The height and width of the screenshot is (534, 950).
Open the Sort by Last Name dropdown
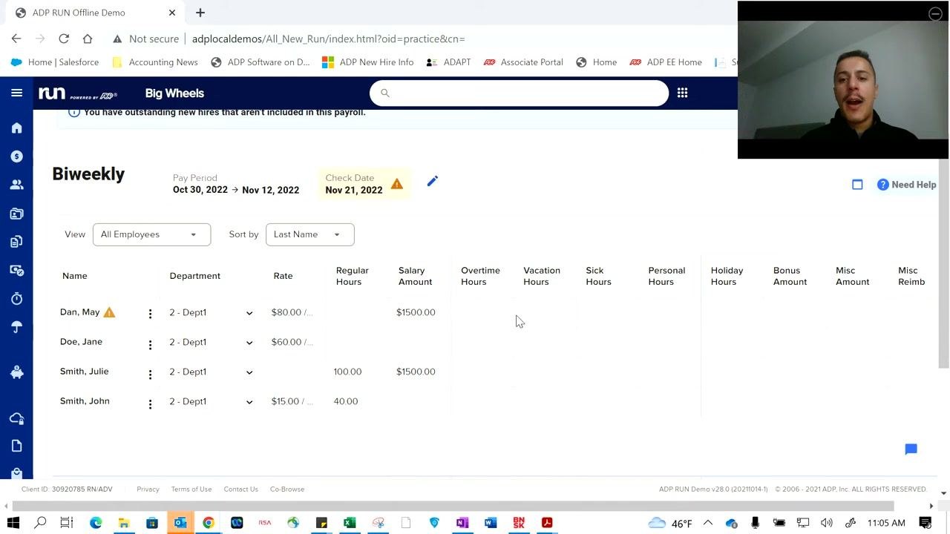[309, 234]
